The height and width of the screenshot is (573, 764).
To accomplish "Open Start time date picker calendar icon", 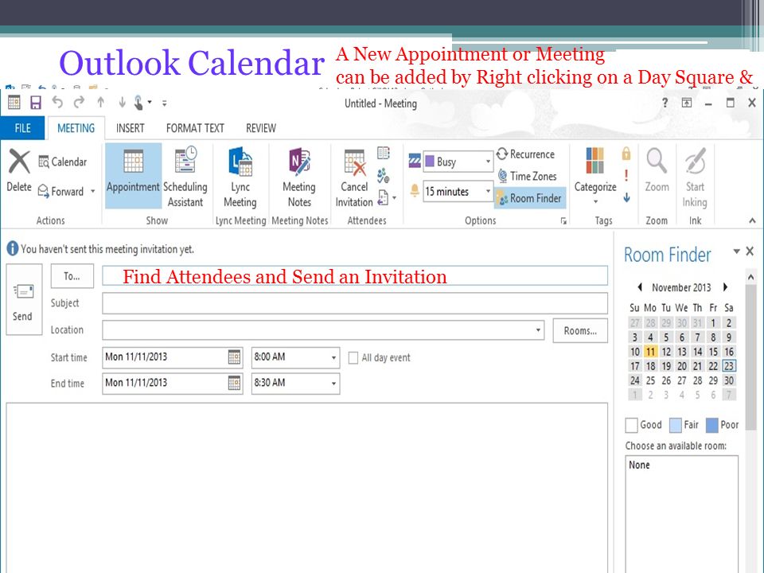I will [234, 357].
